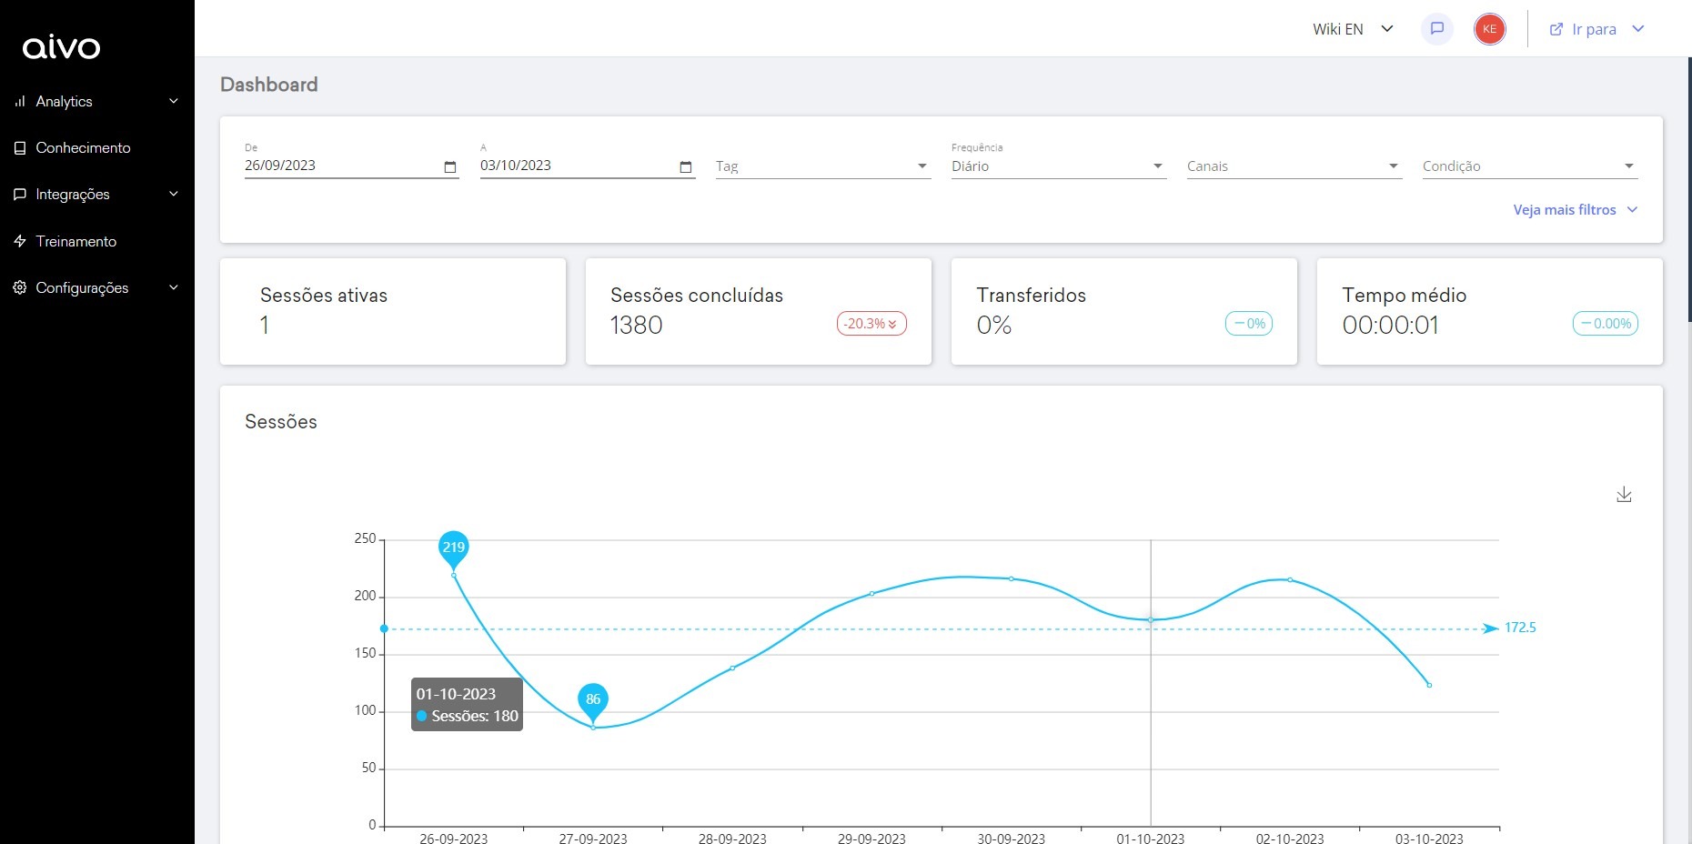Click the aivo logo

coord(62,47)
